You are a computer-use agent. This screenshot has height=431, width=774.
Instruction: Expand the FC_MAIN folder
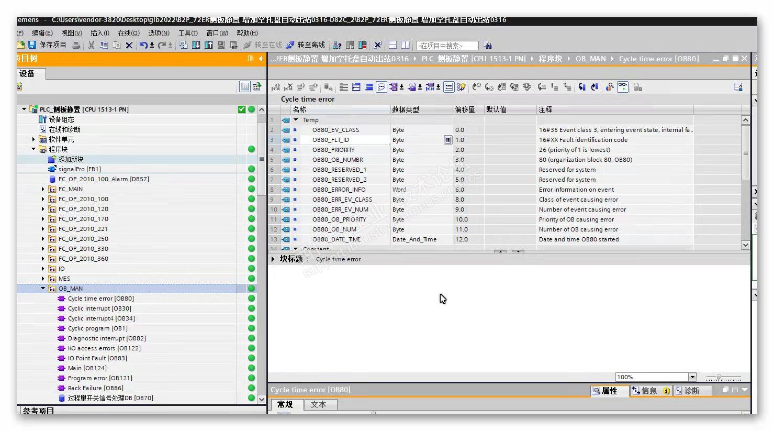(43, 189)
